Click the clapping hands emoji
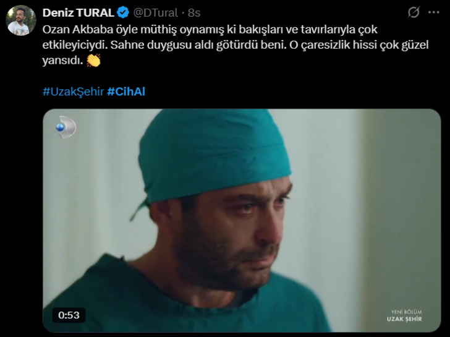The image size is (450, 337). 93,60
